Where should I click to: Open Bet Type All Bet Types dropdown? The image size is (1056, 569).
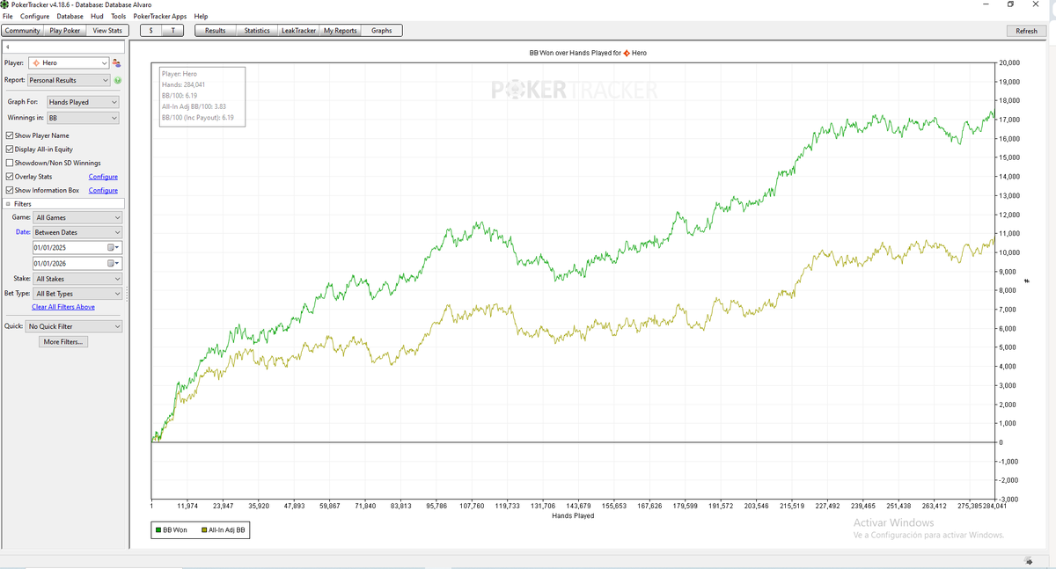[x=77, y=294]
